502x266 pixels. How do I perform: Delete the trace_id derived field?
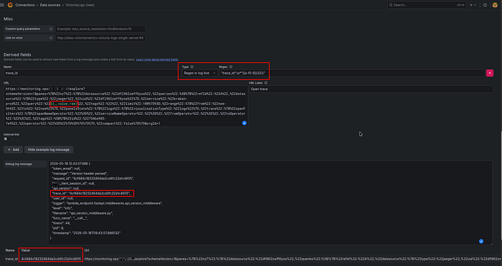coord(490,73)
